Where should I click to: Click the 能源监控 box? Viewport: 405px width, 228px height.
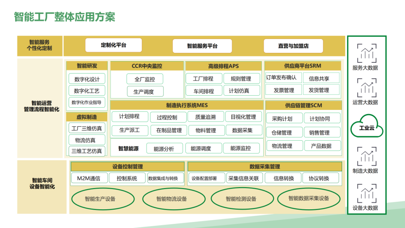(241, 148)
